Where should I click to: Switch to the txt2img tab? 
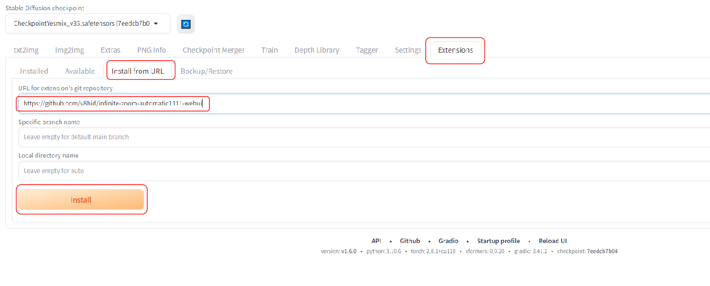pyautogui.click(x=26, y=50)
